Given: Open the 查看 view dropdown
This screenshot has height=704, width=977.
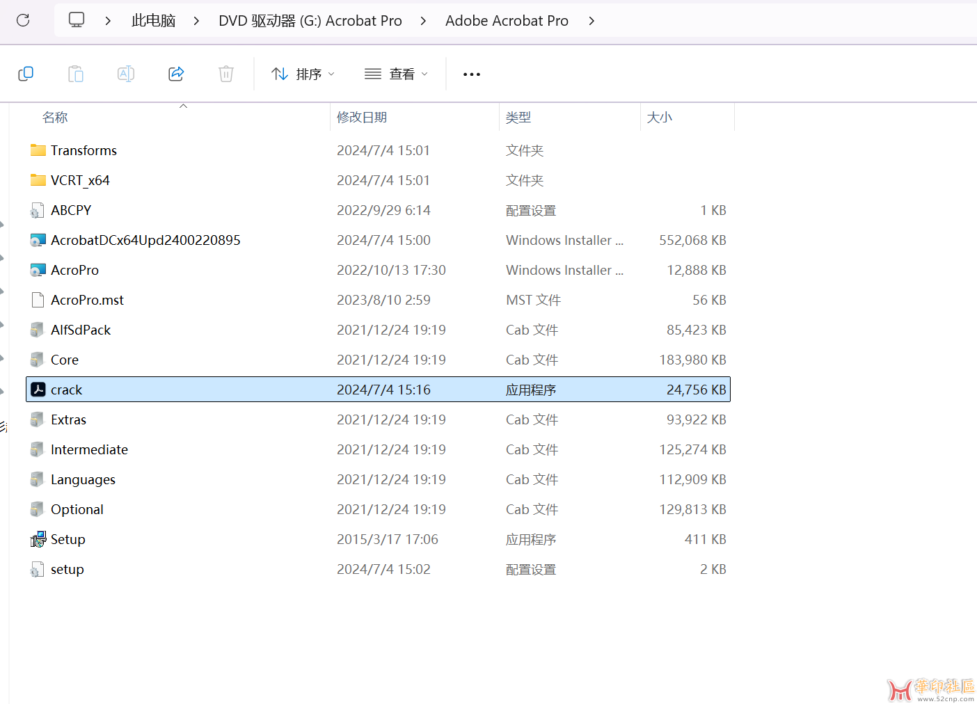Looking at the screenshot, I should click(x=396, y=74).
